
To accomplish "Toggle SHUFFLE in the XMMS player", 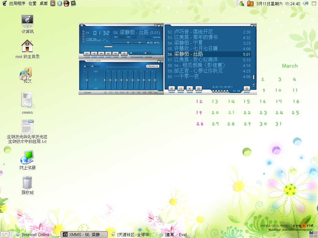I will pos(137,53).
